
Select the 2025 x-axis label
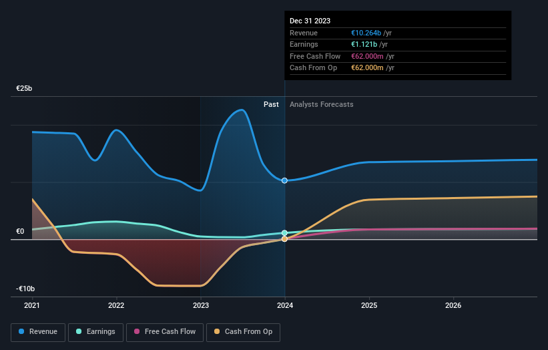369,305
